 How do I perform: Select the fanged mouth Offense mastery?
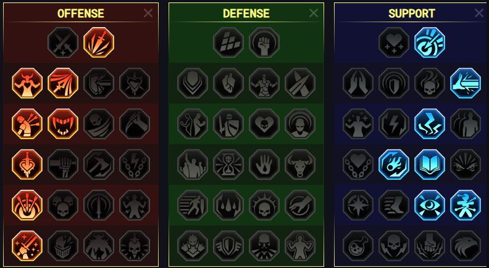coord(63,124)
